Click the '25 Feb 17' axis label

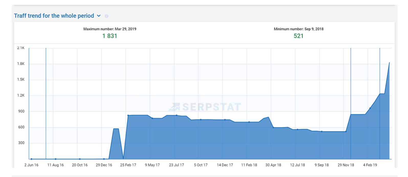pyautogui.click(x=128, y=165)
